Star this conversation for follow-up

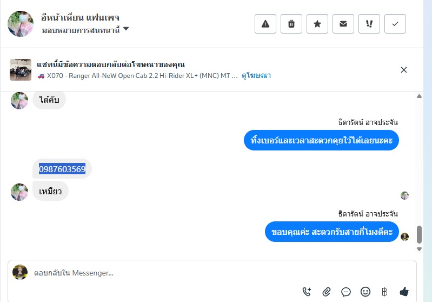click(x=317, y=24)
